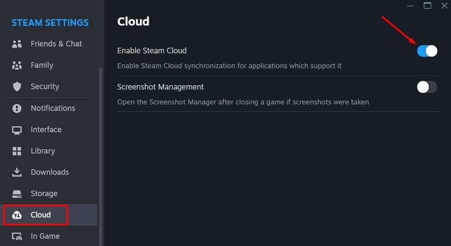The image size is (451, 246).
Task: Click the Interface monitor icon
Action: tap(17, 130)
